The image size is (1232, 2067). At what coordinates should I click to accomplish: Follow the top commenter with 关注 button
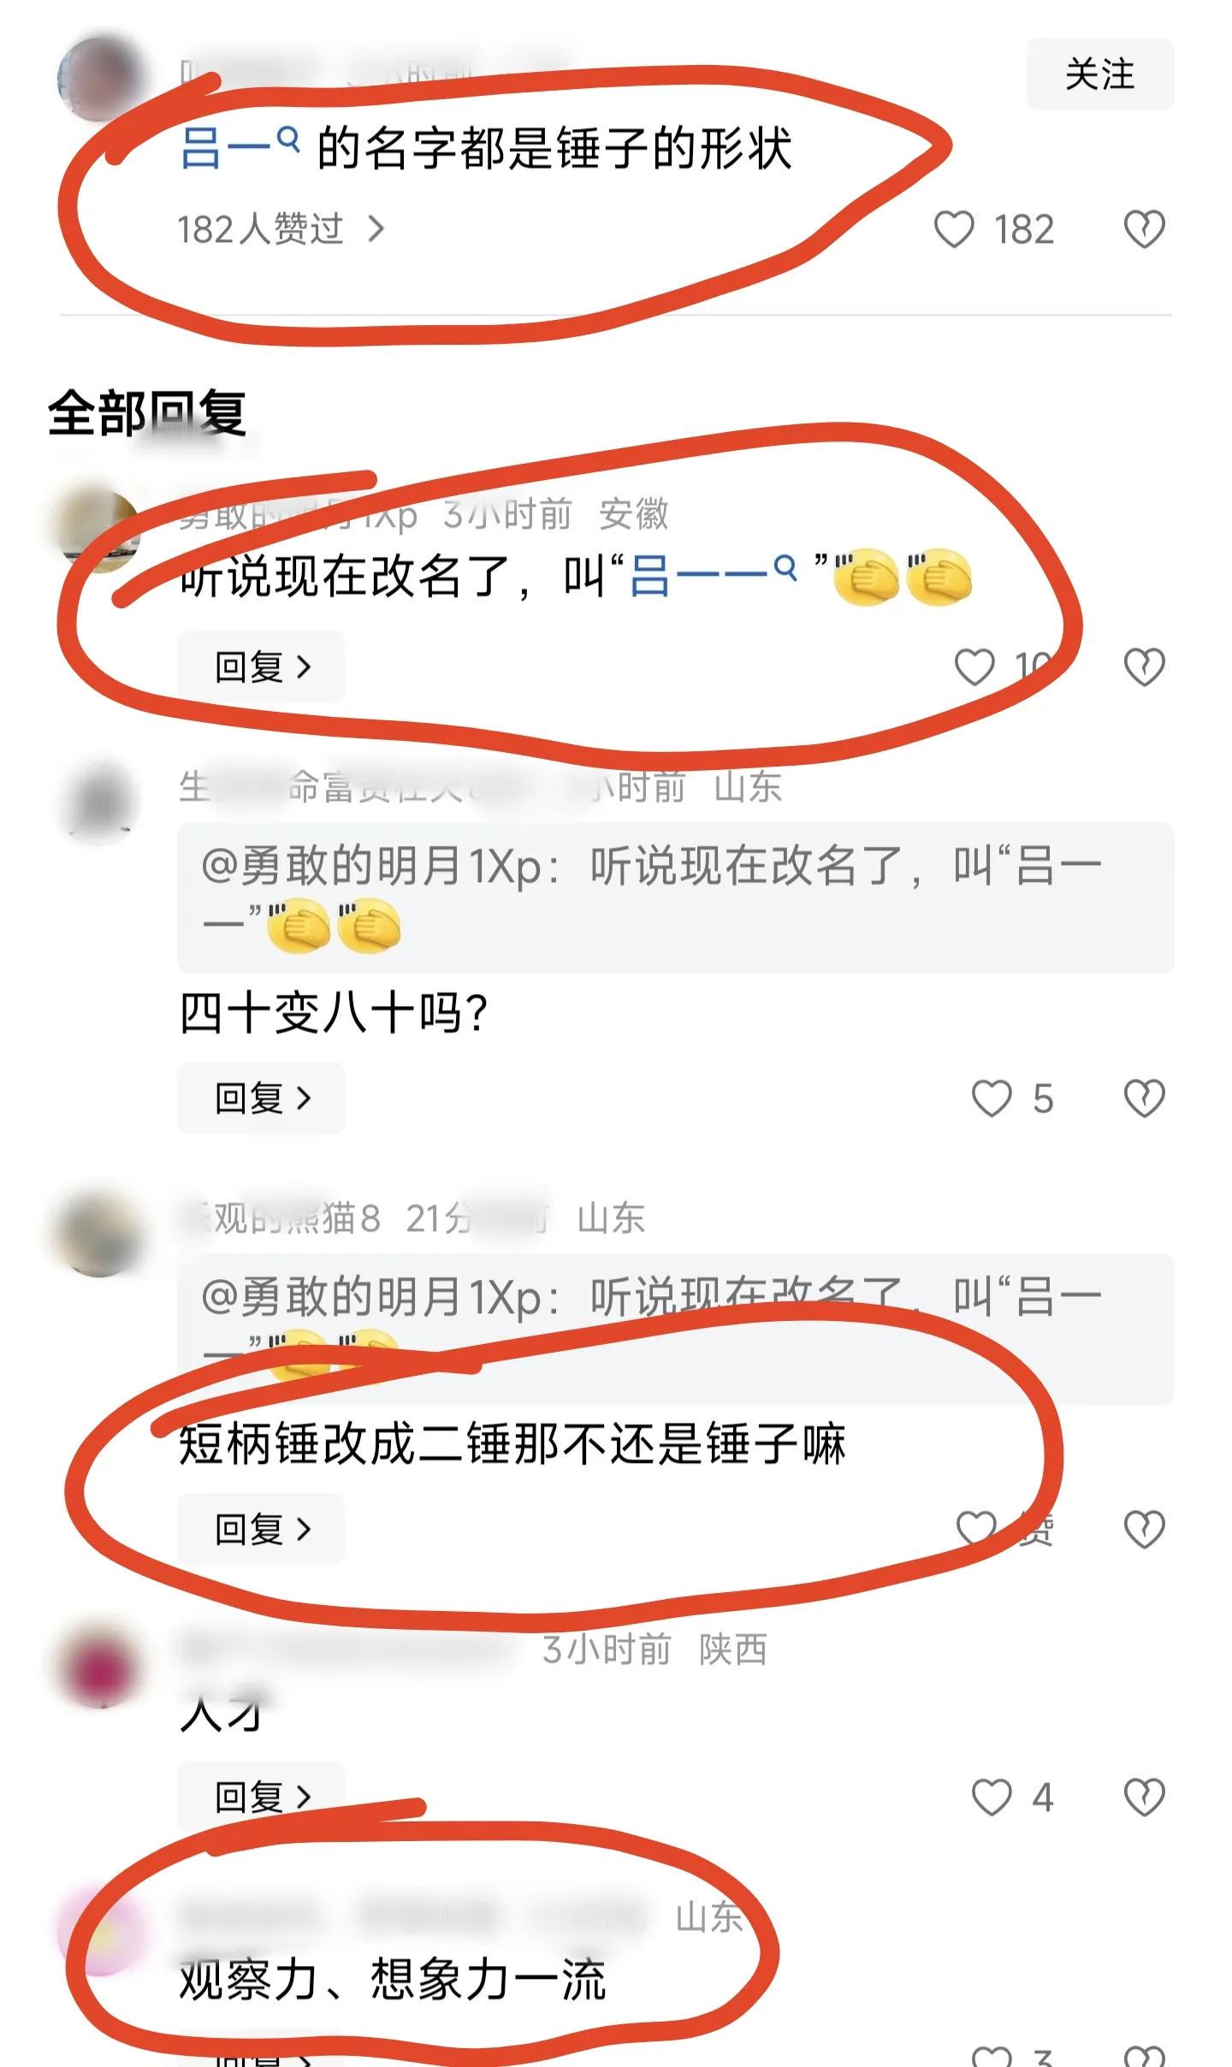pos(1099,74)
